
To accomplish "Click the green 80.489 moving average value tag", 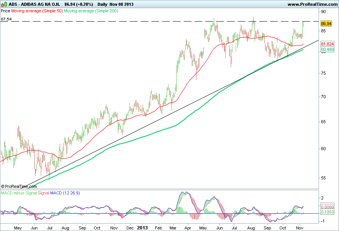I will click(x=327, y=50).
